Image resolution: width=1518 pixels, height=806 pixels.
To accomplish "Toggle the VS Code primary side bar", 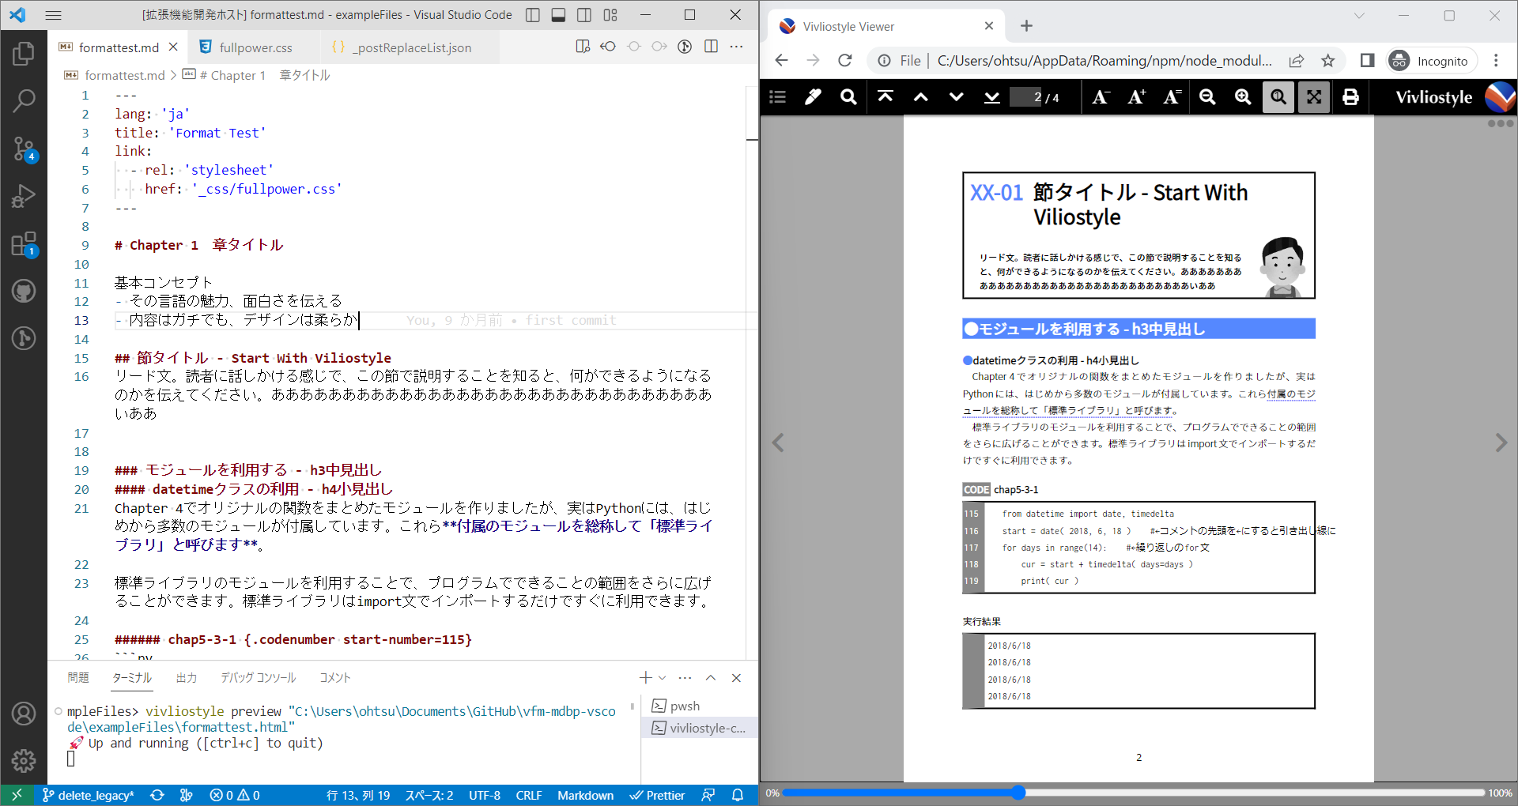I will [533, 15].
